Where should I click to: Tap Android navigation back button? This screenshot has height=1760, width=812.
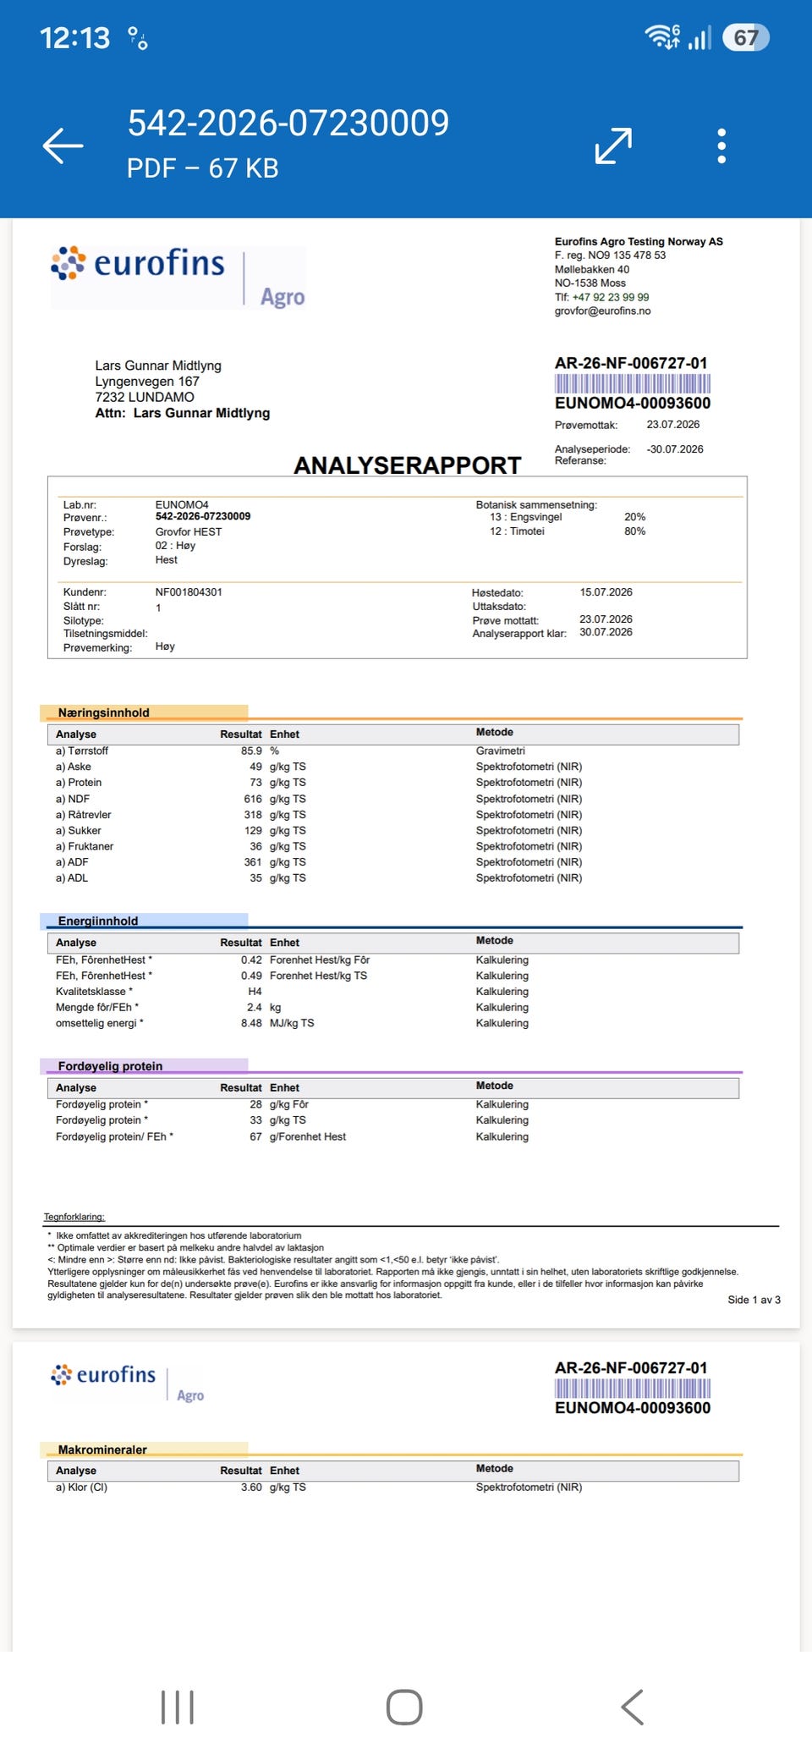pyautogui.click(x=633, y=1707)
